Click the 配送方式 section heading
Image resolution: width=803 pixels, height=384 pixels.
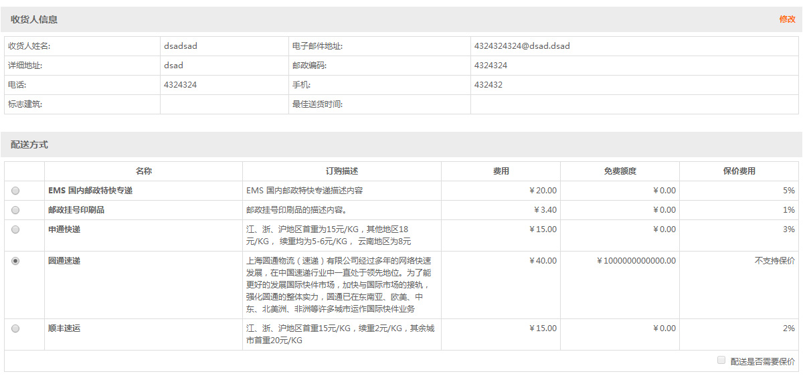[x=29, y=145]
